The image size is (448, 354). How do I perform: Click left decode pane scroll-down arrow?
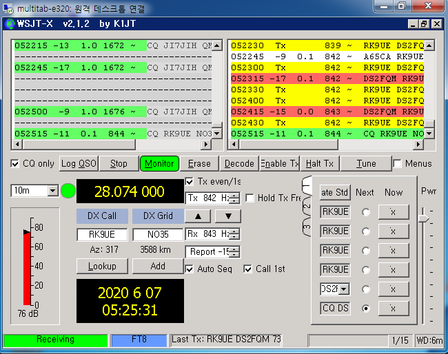coord(217,134)
